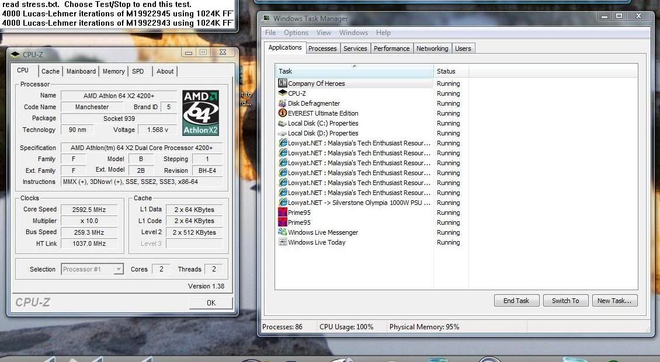Image resolution: width=660 pixels, height=362 pixels.
Task: Click the Local Disk (C:) Properties icon
Action: tap(283, 123)
